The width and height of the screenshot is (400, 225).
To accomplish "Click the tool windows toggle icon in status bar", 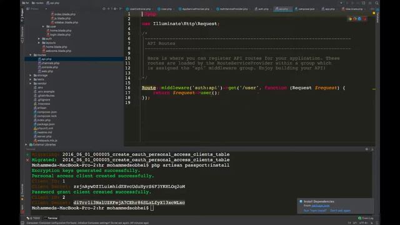I will pos(22,222).
